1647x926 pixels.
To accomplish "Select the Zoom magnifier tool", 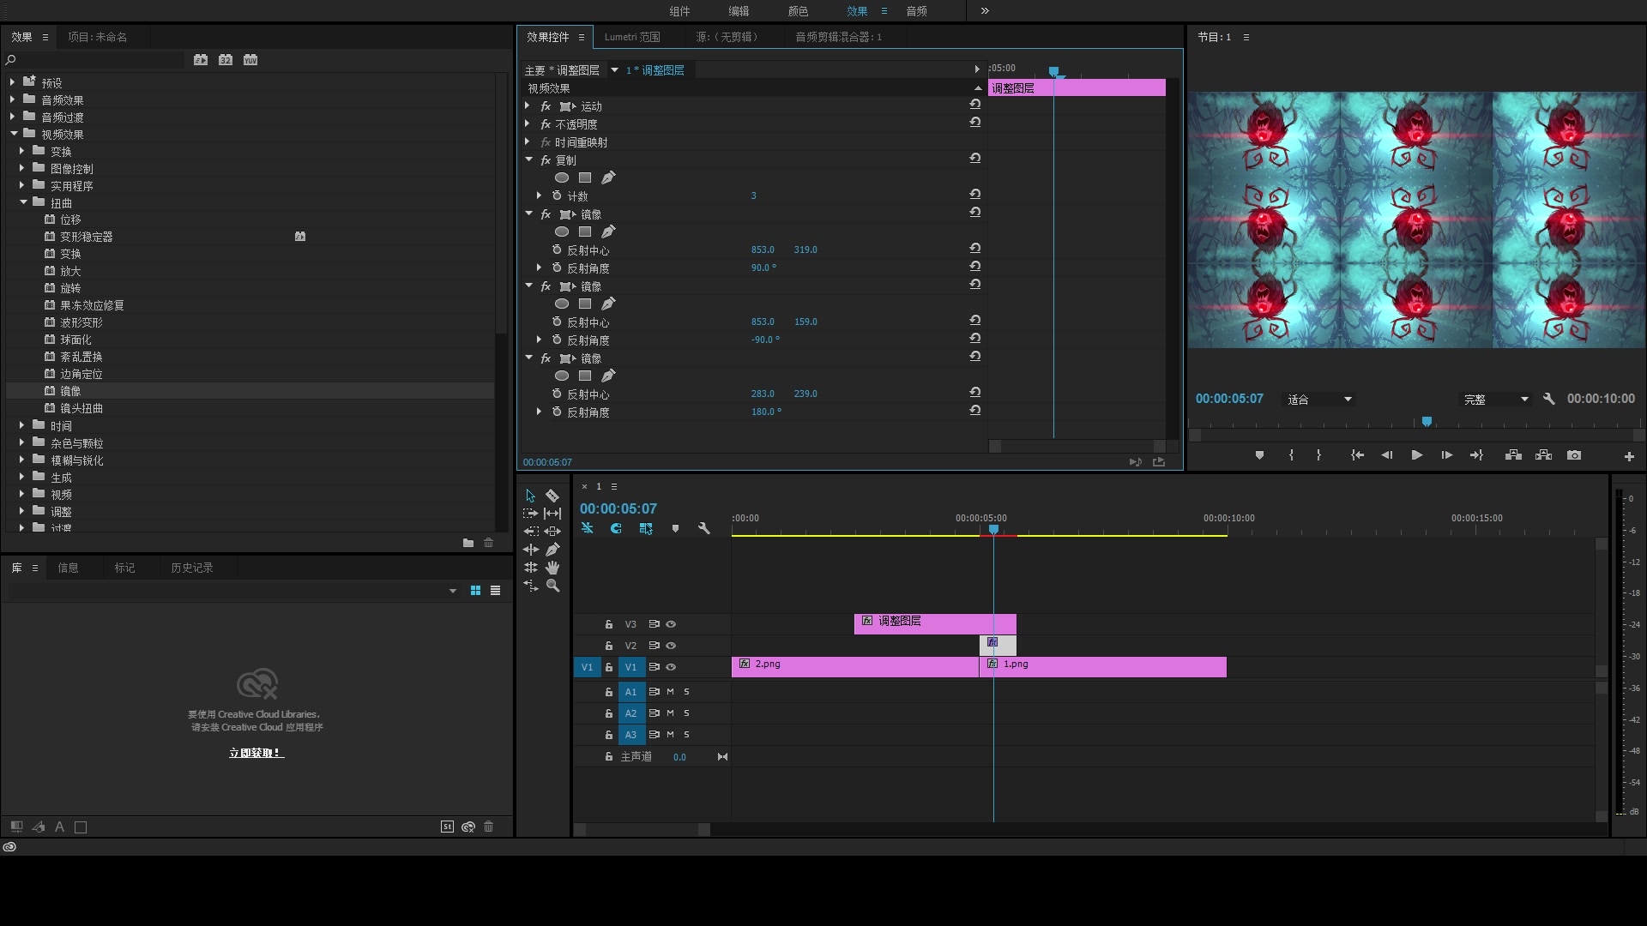I will [x=552, y=586].
